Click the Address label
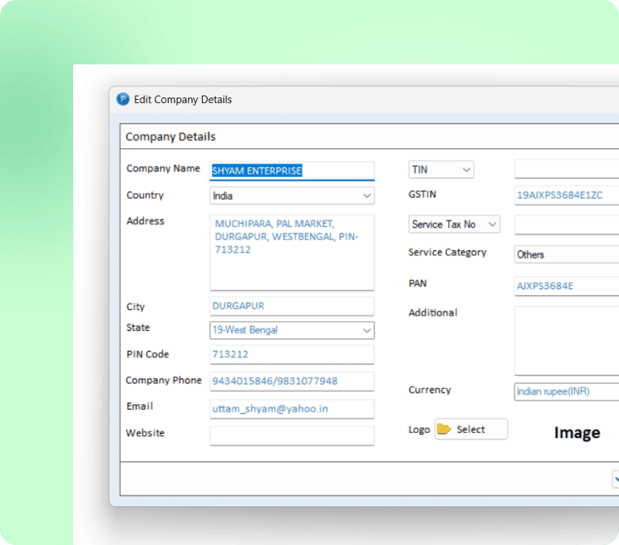The image size is (619, 545). coord(145,221)
